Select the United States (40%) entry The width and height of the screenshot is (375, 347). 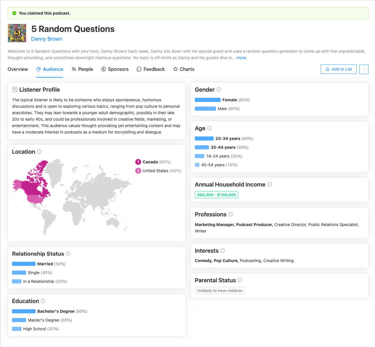(158, 171)
